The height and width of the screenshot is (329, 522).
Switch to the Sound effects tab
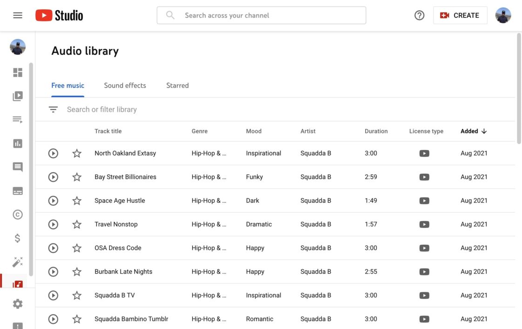point(125,85)
